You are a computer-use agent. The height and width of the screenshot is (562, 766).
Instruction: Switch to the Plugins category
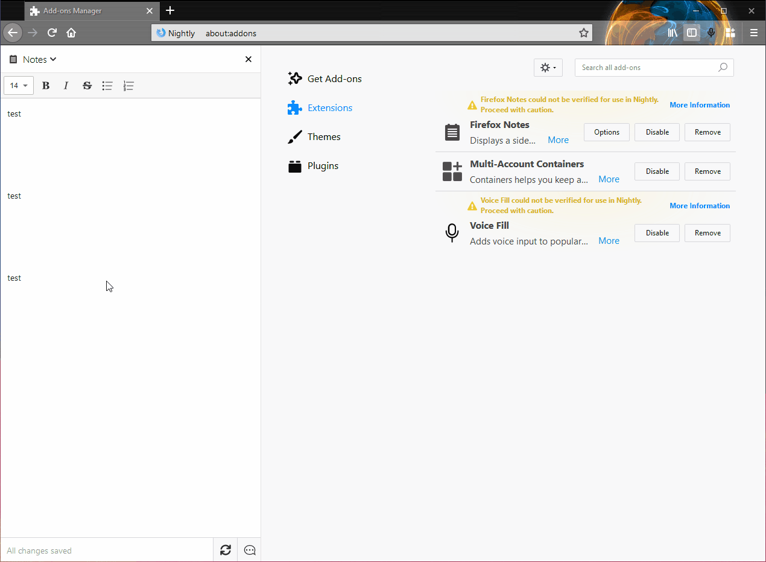tap(314, 165)
